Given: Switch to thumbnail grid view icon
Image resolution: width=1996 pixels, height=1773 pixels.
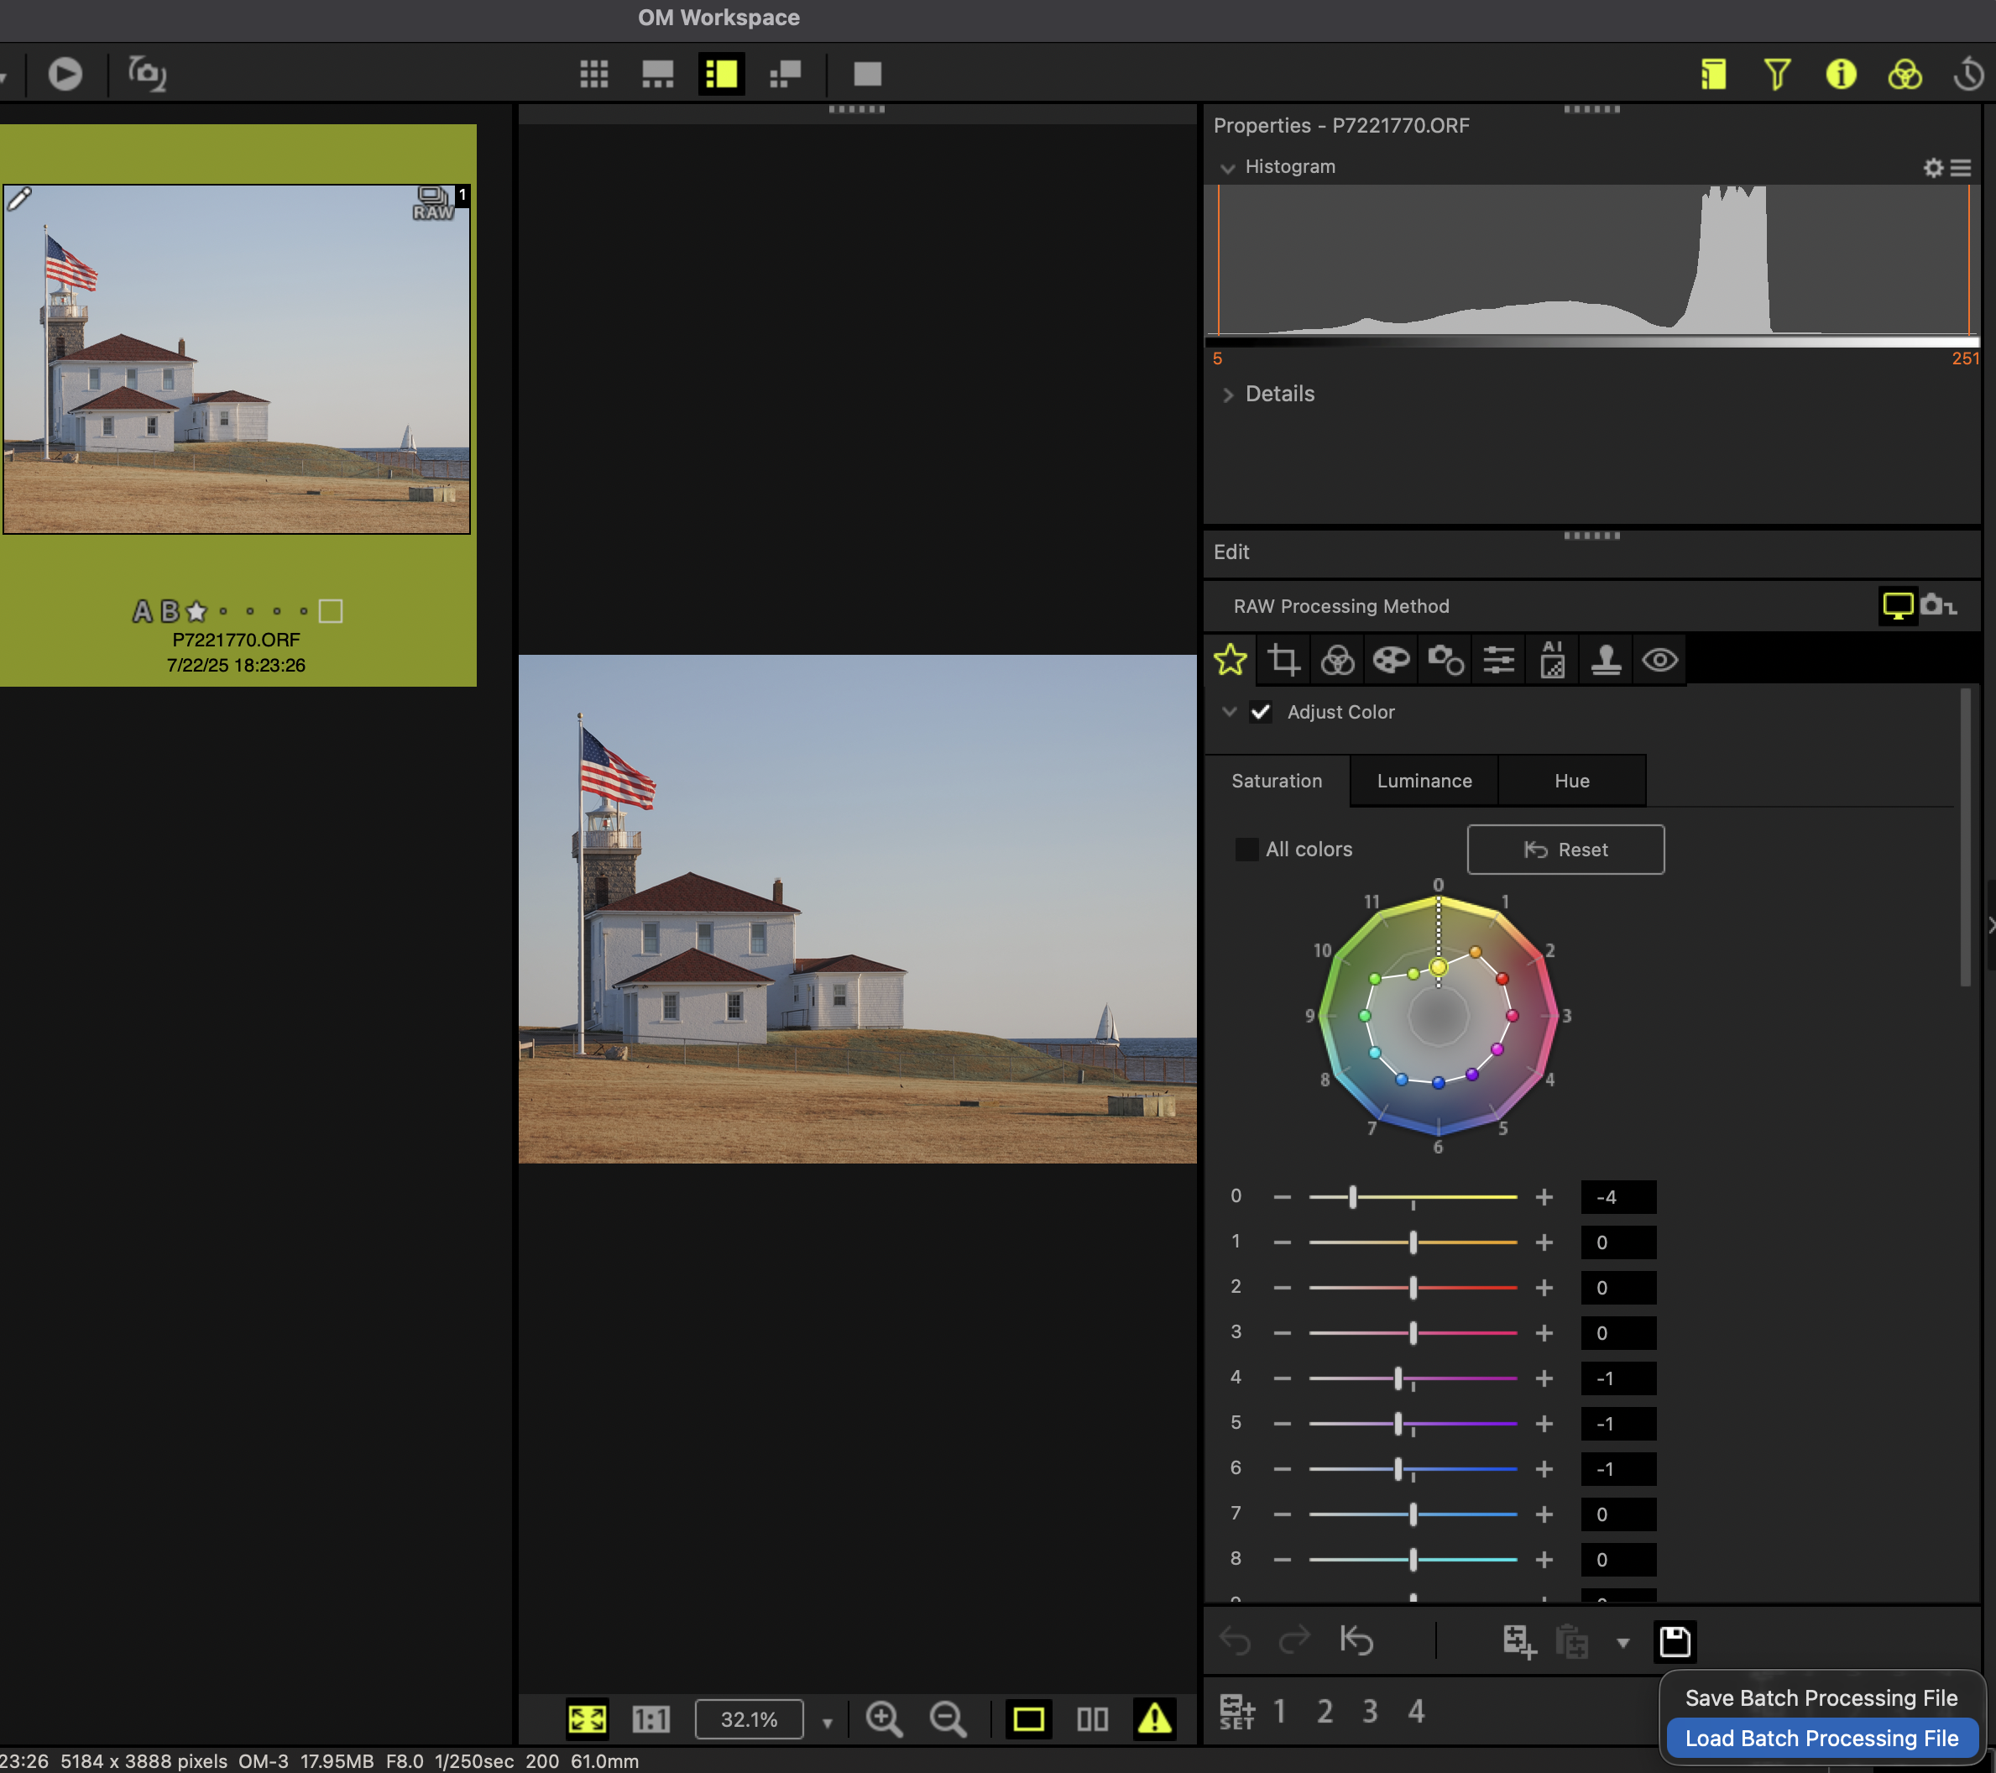Looking at the screenshot, I should tap(593, 74).
